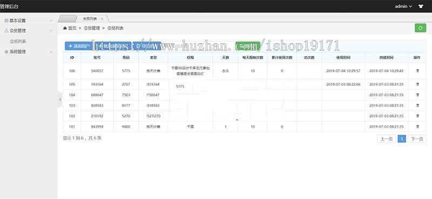Screen dimensions: 432x199
Task: Click creation time 2019-07-04 10:29:42
Action: click(386, 71)
